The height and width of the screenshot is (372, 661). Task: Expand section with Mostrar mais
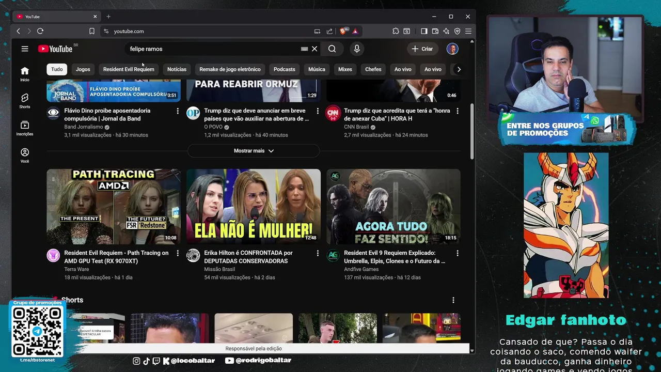[x=254, y=151]
